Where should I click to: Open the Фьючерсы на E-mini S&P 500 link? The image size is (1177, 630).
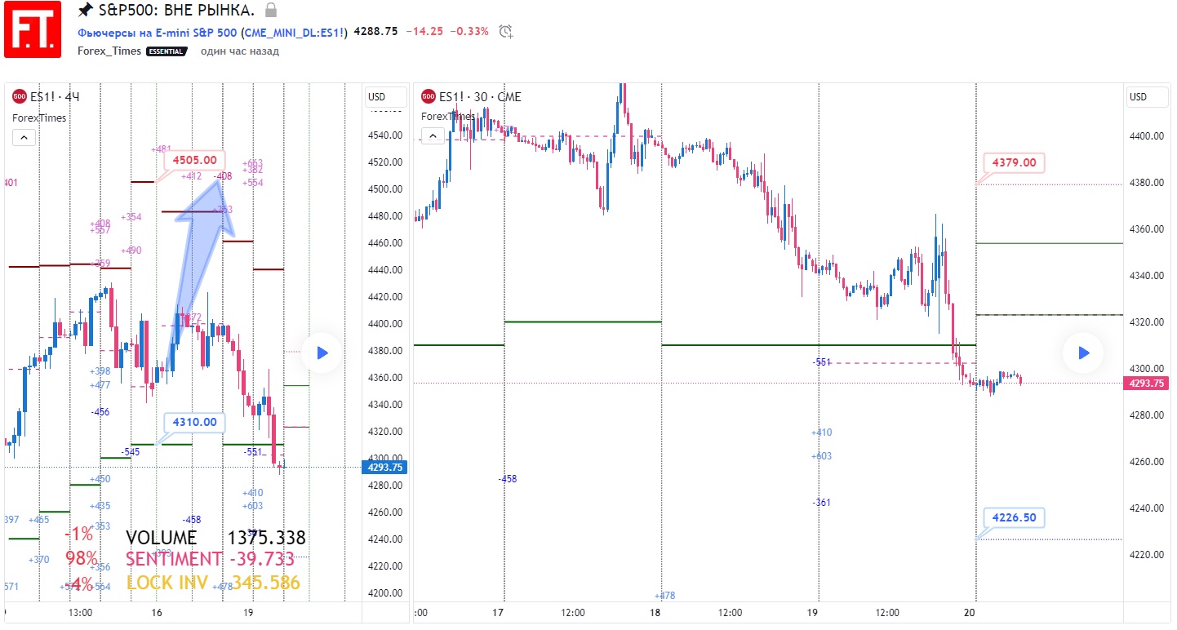pos(158,32)
